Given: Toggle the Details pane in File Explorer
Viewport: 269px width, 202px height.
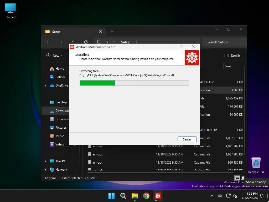Looking at the screenshot, I should tap(232, 56).
